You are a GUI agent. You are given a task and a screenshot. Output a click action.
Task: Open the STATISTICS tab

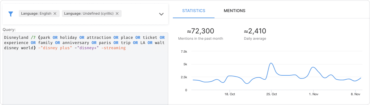pyautogui.click(x=194, y=11)
